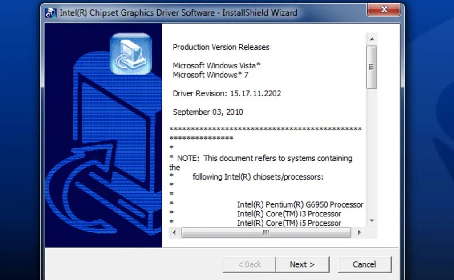Screen dimensions: 454x280
Task: Cancel the driver installation
Action: point(365,264)
